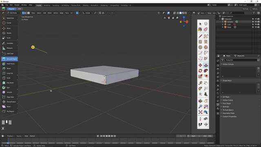261x147 pixels.
Task: Select the Spin tool
Action: [x=9, y=87]
